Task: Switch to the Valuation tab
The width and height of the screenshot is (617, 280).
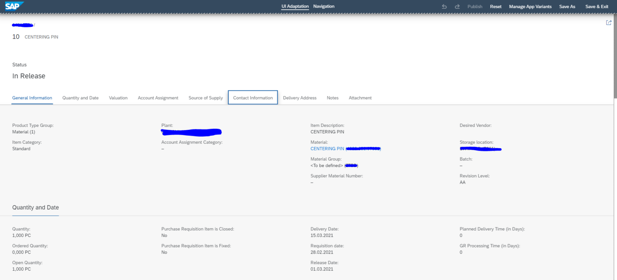Action: 118,98
